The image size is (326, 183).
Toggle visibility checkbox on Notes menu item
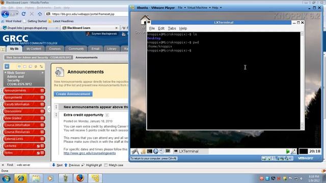point(38,153)
